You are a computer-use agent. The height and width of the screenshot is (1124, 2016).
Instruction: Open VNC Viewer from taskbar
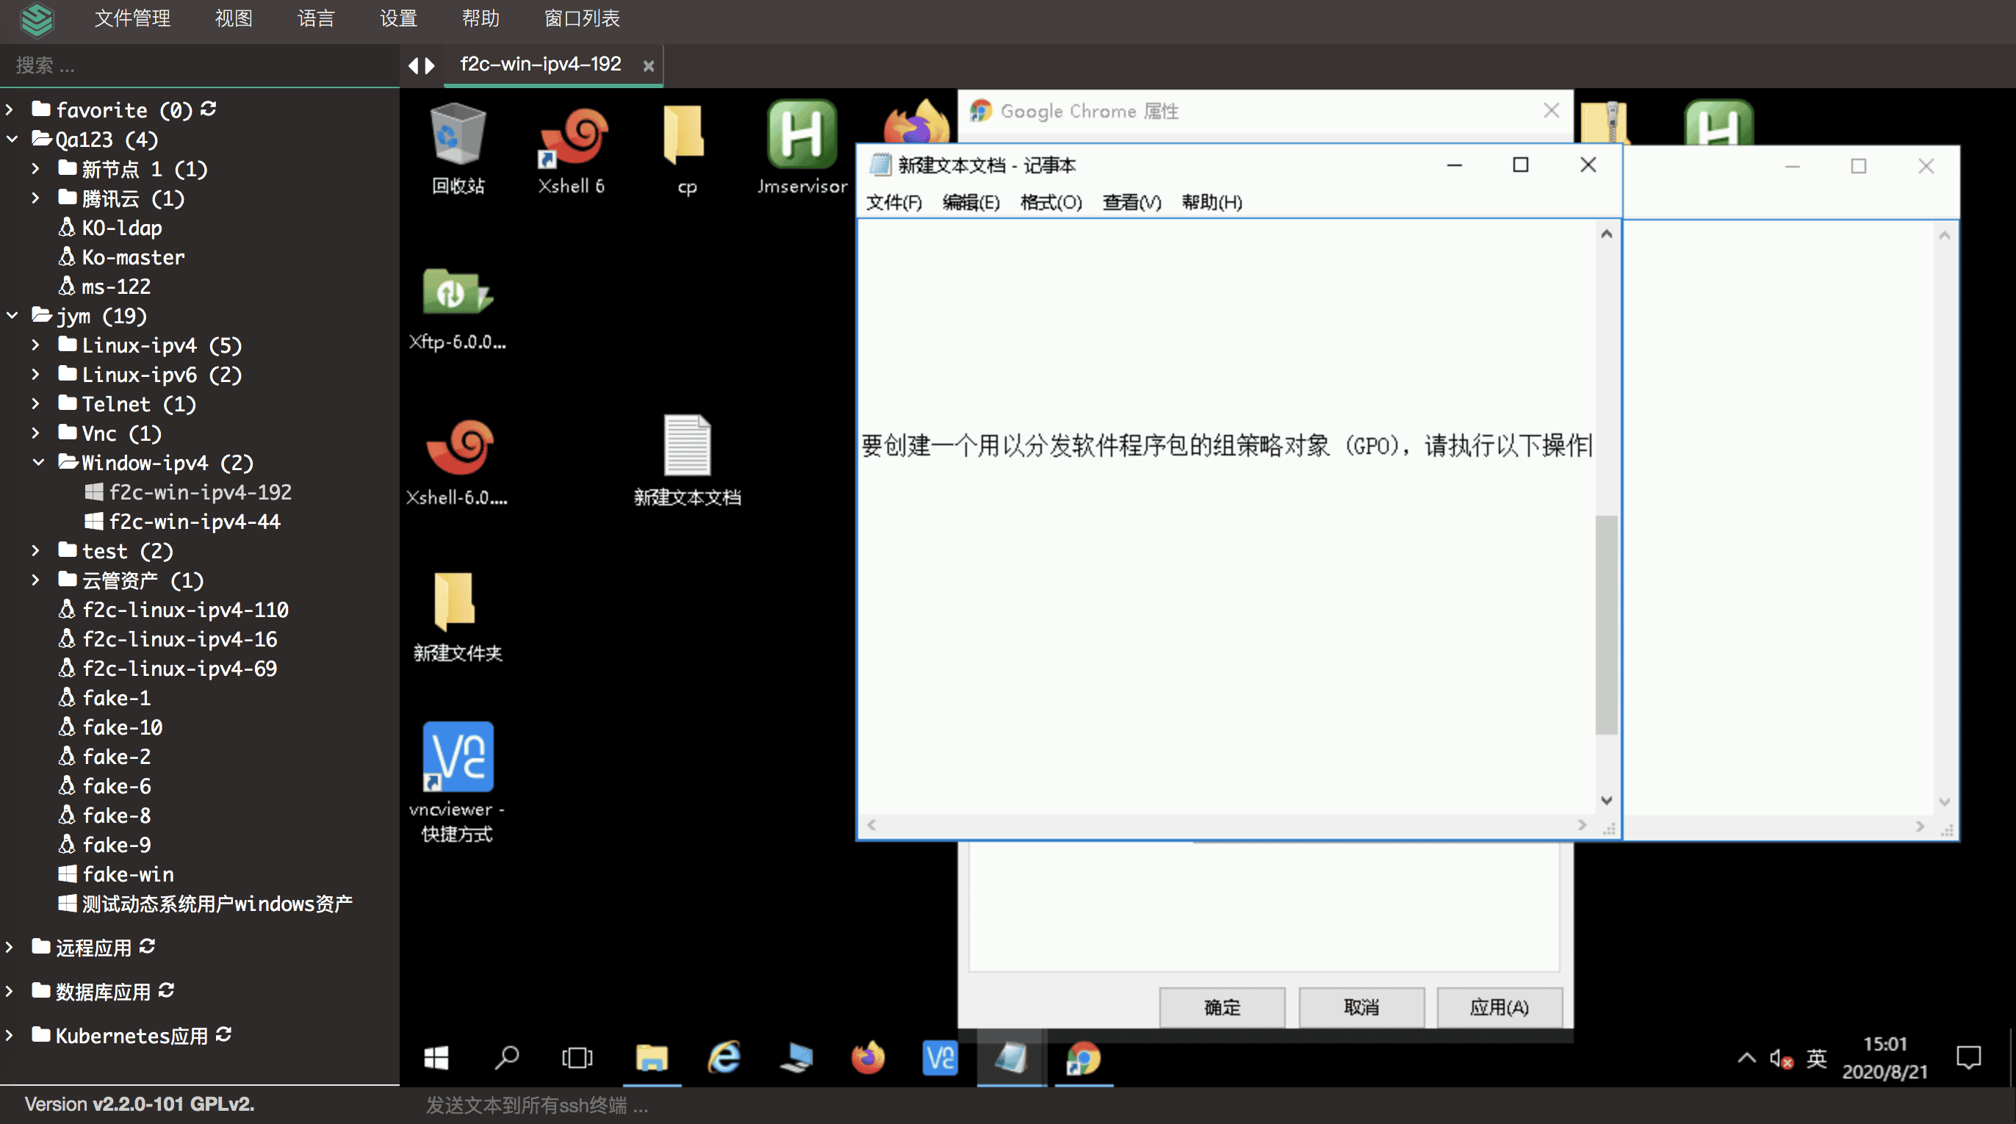940,1059
